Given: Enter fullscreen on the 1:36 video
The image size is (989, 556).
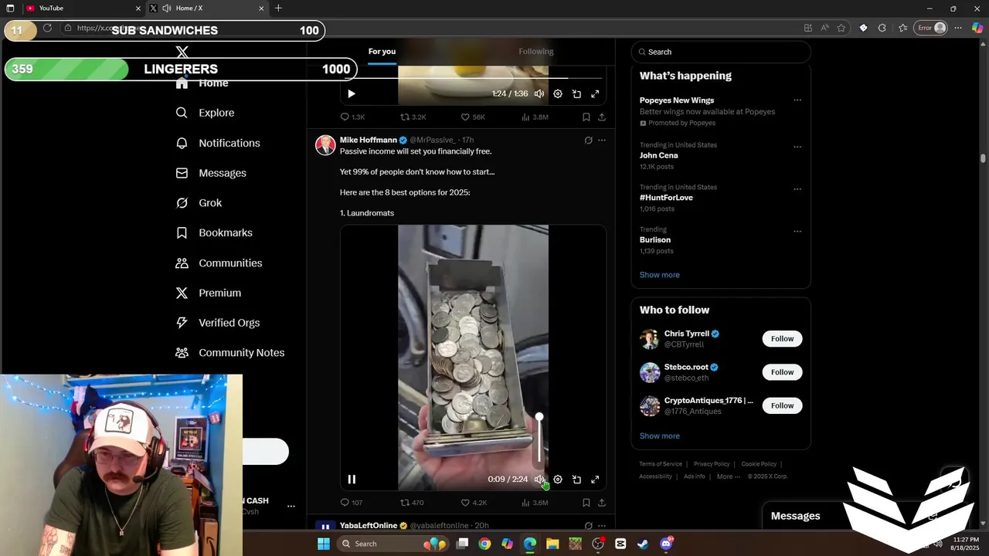Looking at the screenshot, I should click(595, 93).
